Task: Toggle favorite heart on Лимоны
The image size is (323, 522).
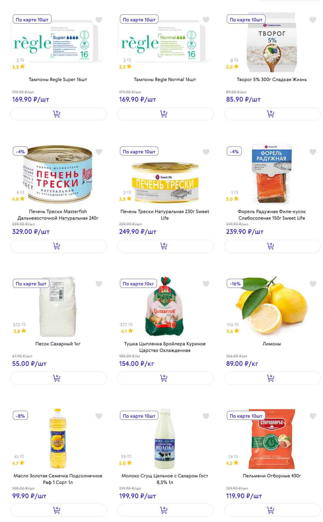Action: pyautogui.click(x=313, y=284)
